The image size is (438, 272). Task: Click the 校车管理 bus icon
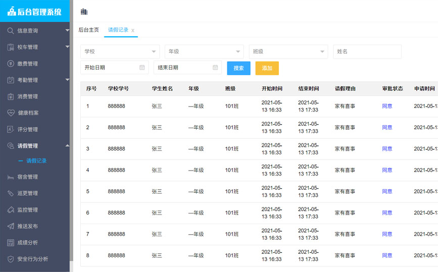[x=10, y=47]
